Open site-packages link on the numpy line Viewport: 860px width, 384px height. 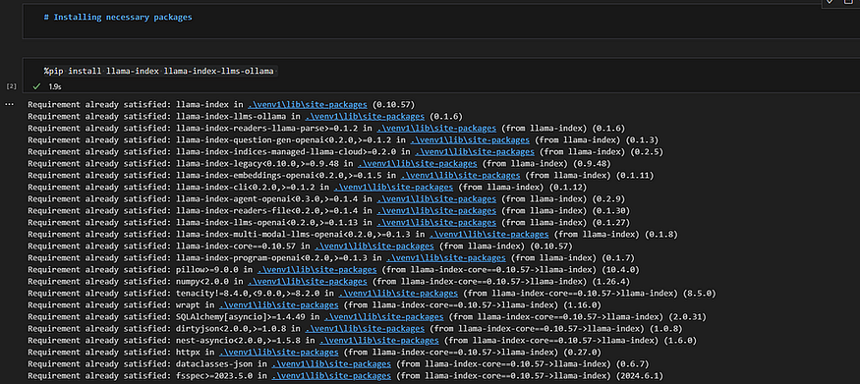[x=307, y=282]
